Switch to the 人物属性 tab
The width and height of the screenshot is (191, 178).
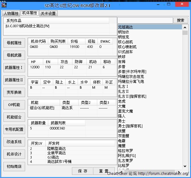11,14
